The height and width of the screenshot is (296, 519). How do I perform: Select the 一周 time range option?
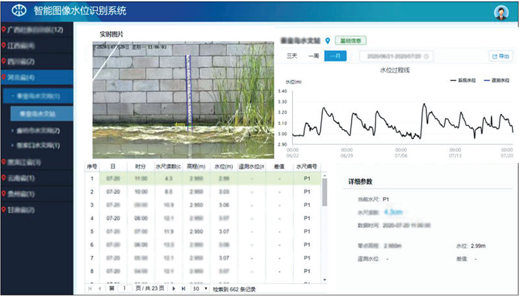coord(313,56)
